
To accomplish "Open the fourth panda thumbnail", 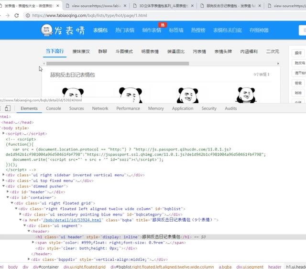I will point(246,95).
